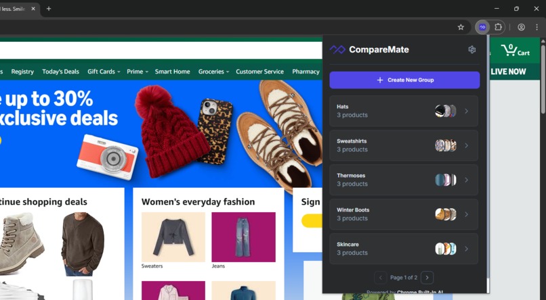The image size is (546, 300).
Task: Select the Skincare group title
Action: 348,244
